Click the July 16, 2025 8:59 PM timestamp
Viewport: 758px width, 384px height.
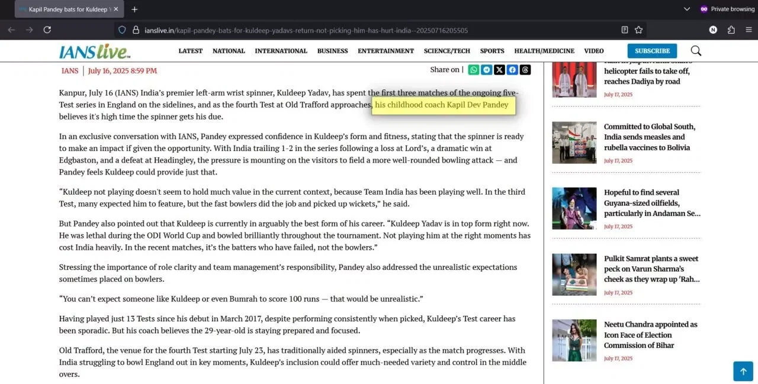pyautogui.click(x=123, y=70)
